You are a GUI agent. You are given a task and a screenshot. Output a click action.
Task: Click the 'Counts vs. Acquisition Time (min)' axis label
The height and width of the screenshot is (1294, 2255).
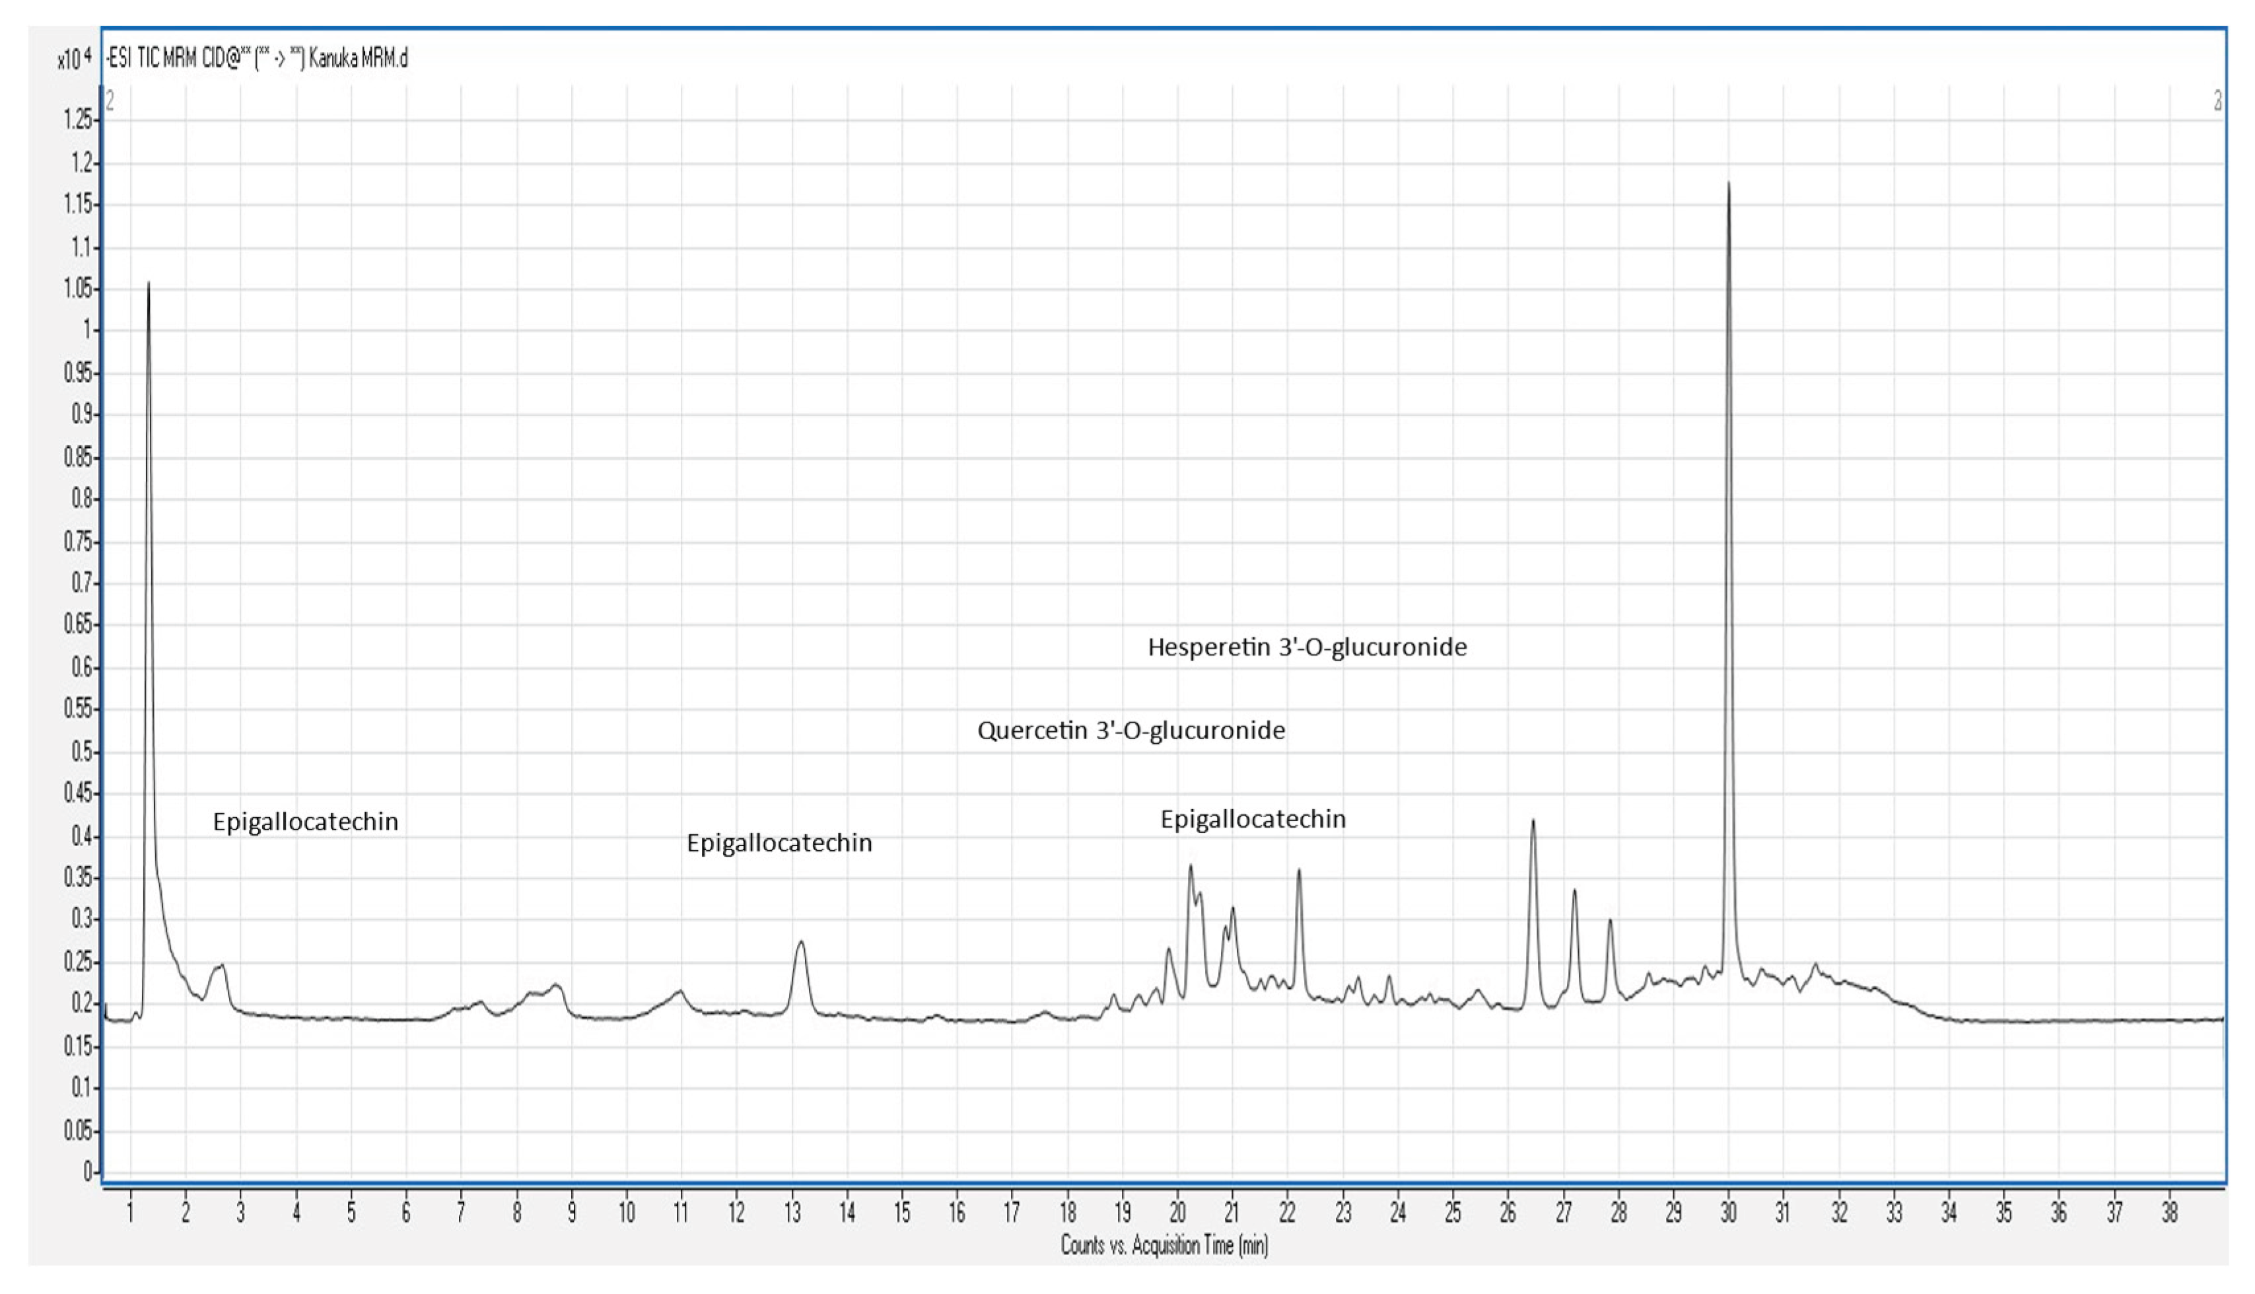[x=1163, y=1245]
